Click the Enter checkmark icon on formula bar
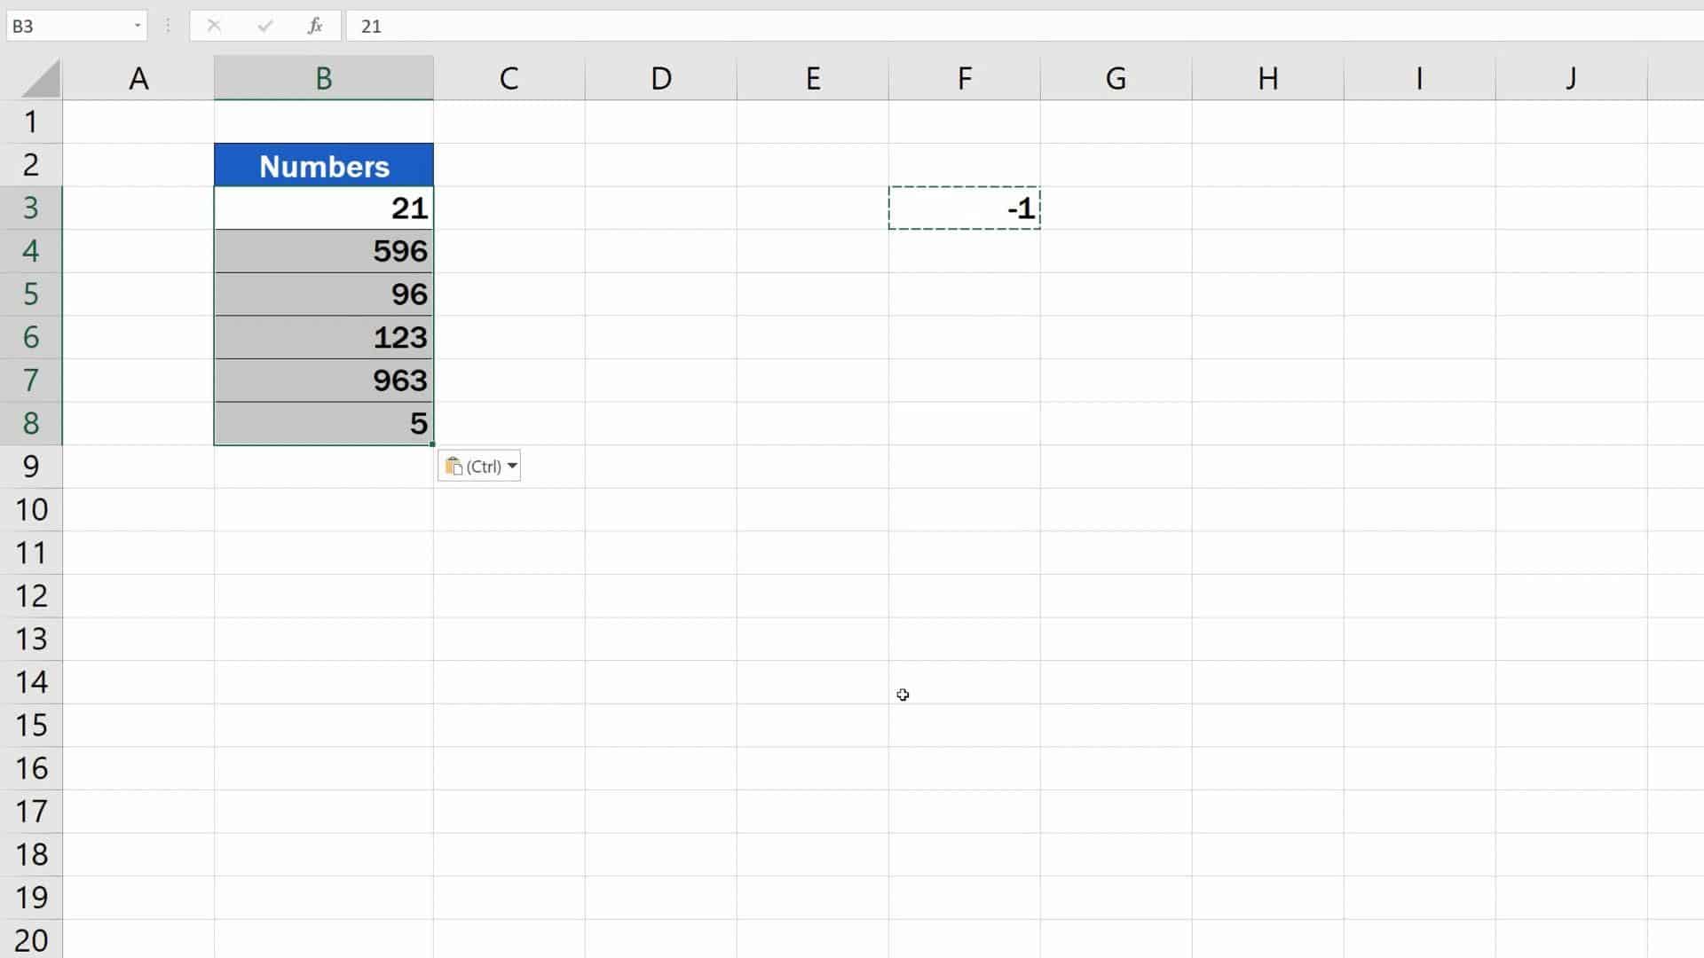The image size is (1704, 958). (264, 26)
